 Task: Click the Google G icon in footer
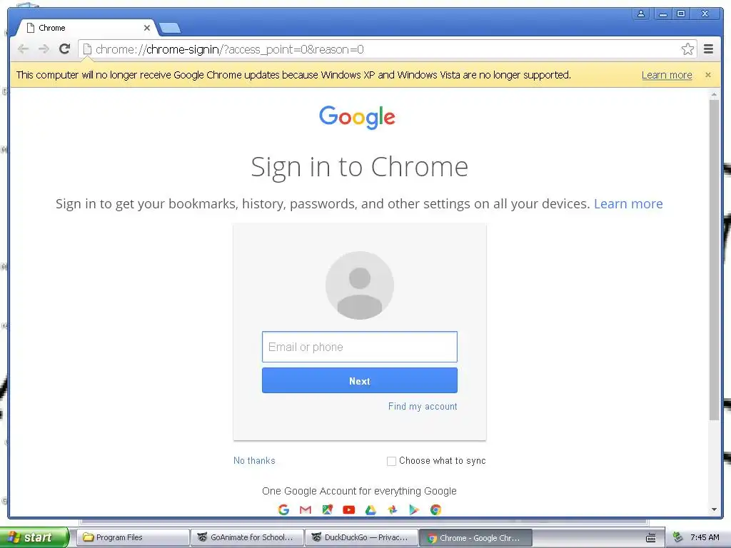click(x=283, y=509)
